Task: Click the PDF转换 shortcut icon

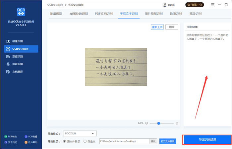Action: 6,136
